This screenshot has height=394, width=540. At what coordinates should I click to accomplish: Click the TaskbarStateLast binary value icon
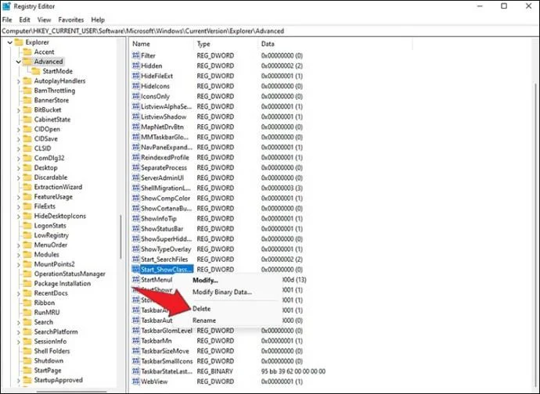[135, 371]
